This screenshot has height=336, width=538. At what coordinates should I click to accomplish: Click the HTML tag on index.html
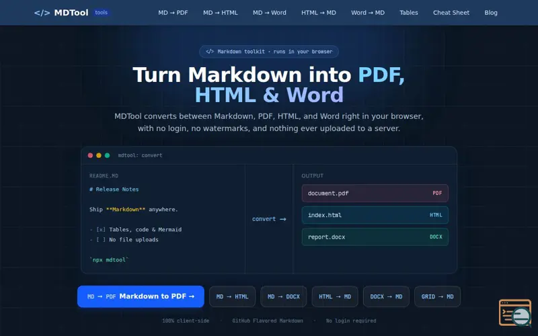(x=436, y=215)
